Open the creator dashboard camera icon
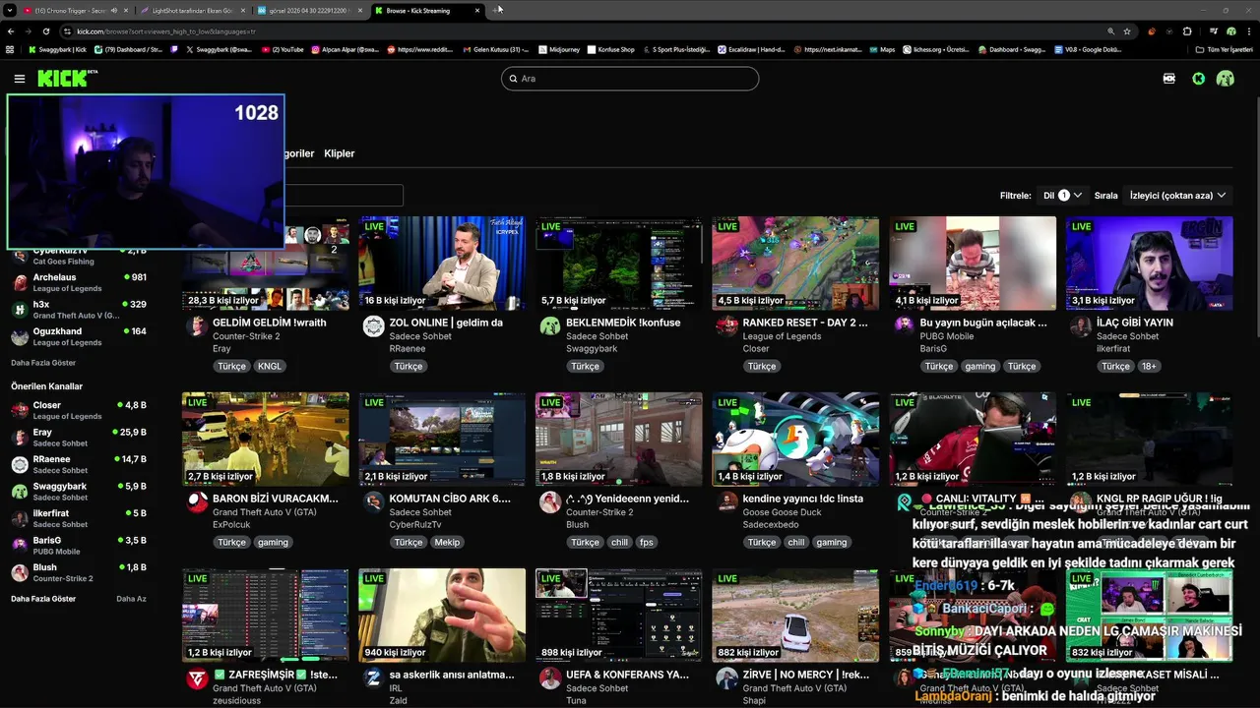 click(x=1169, y=79)
